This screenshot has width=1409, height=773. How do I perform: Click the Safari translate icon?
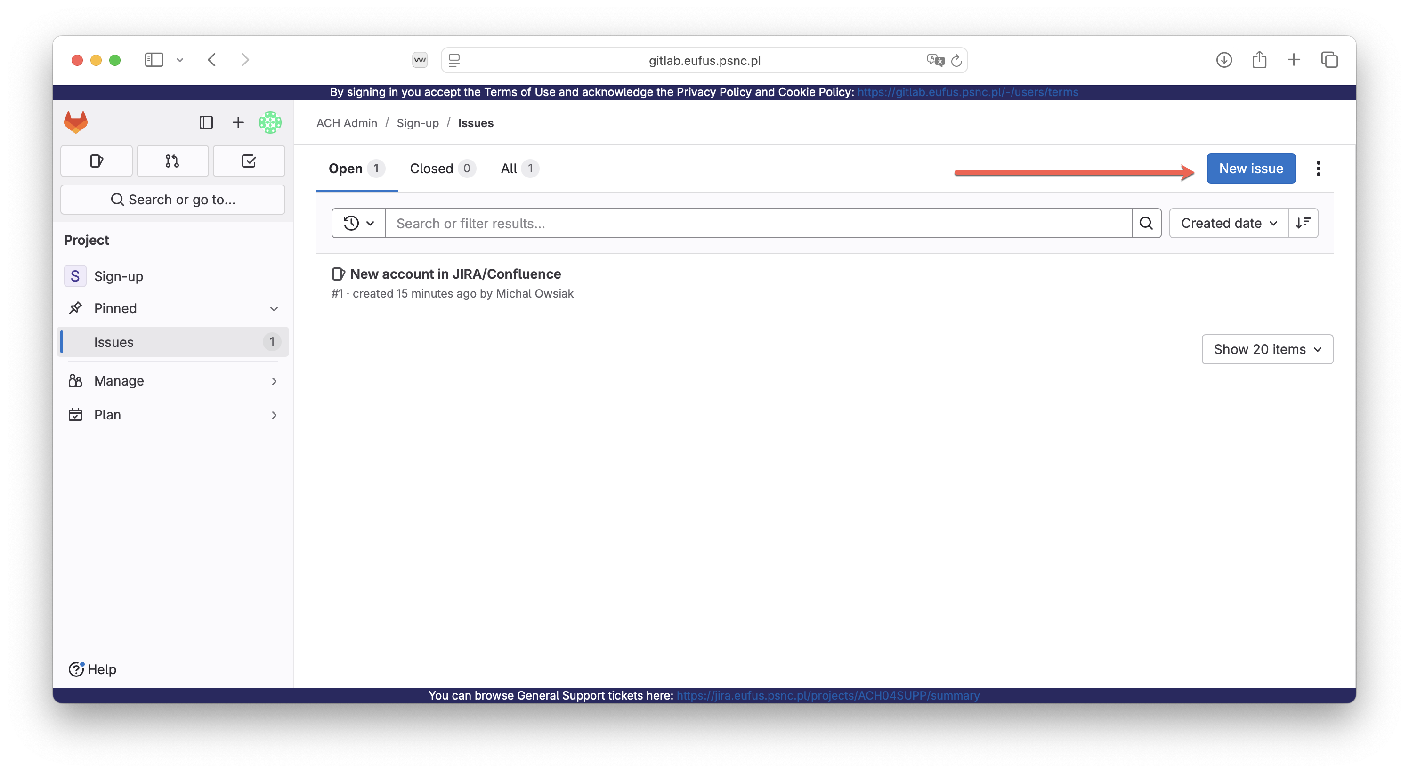pyautogui.click(x=935, y=60)
